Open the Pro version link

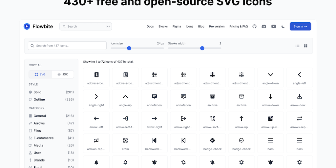pos(217,26)
